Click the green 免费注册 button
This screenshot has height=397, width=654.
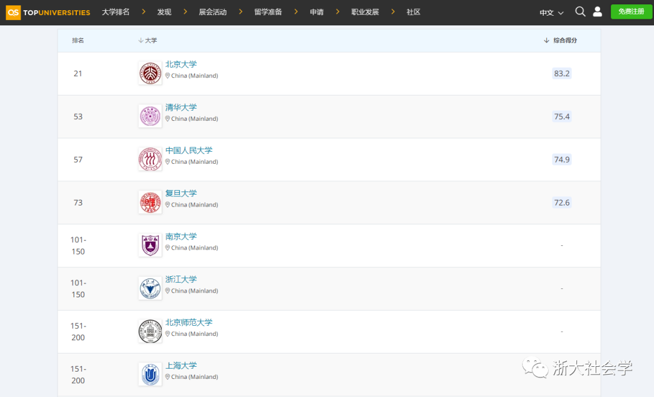tap(631, 11)
